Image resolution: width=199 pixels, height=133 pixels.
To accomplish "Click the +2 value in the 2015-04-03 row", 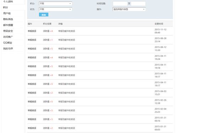I will pos(51,93).
